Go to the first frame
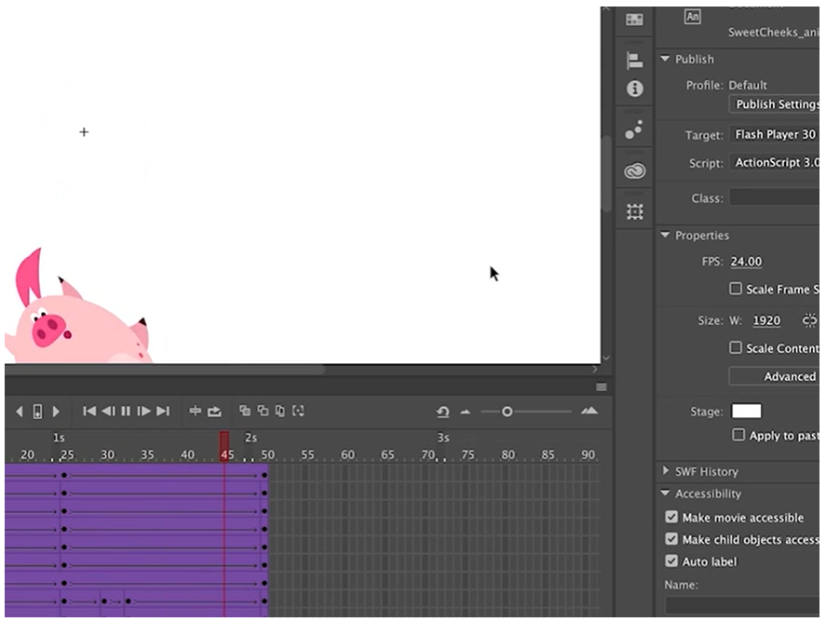The height and width of the screenshot is (622, 826). (x=89, y=411)
